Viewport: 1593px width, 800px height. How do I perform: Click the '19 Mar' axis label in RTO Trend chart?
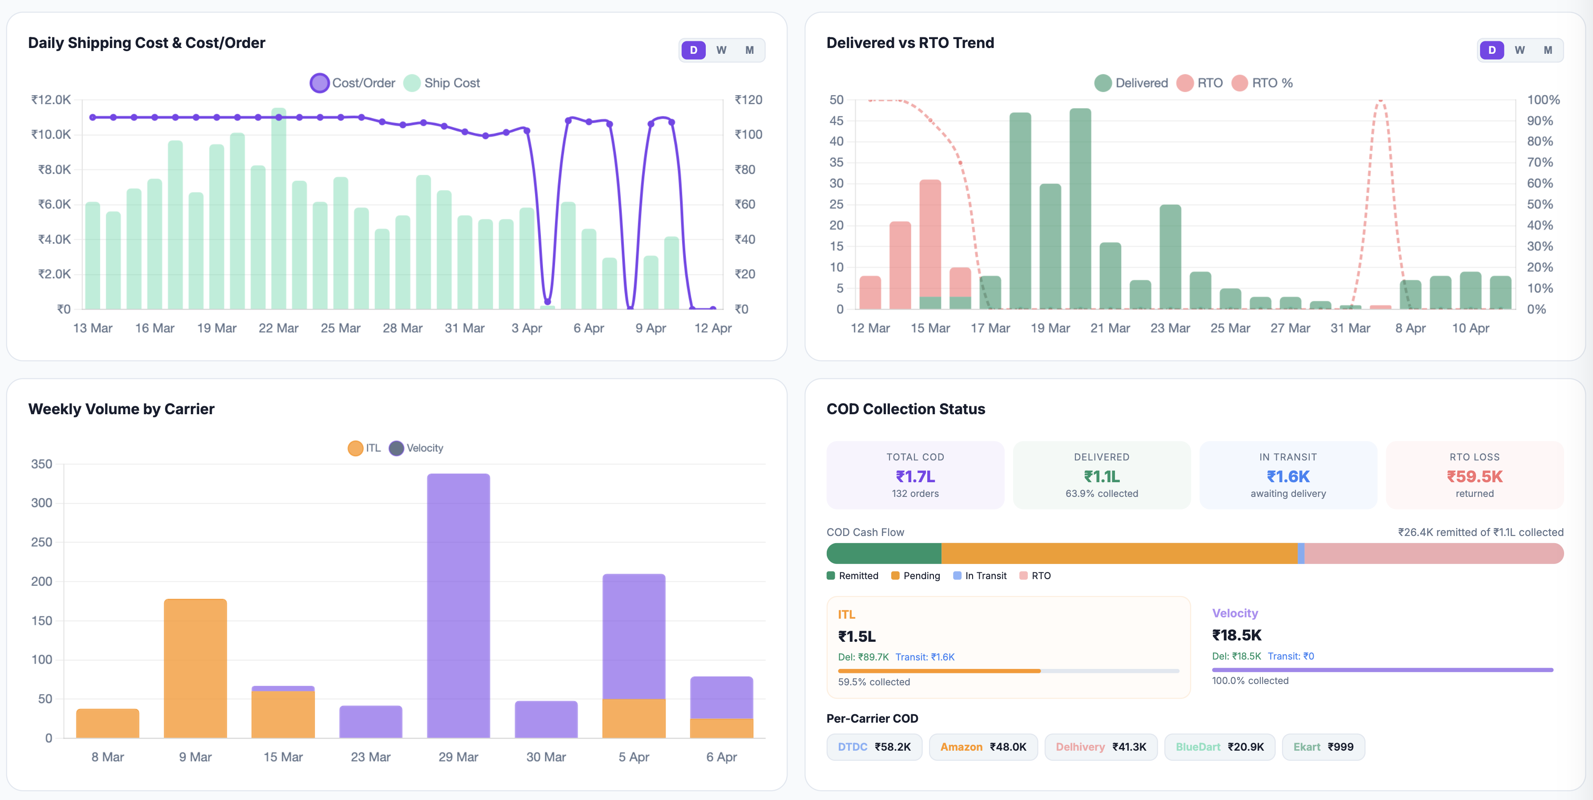point(1050,328)
